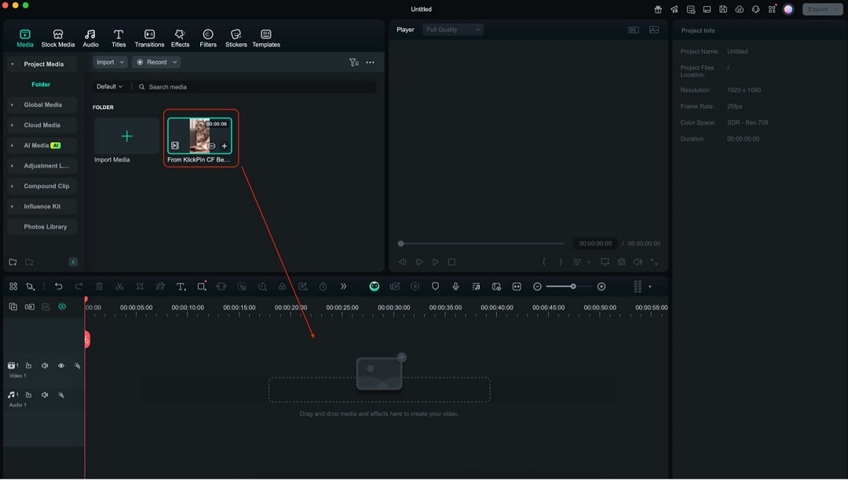
Task: Enter fullscreen preview in the player
Action: tap(654, 262)
